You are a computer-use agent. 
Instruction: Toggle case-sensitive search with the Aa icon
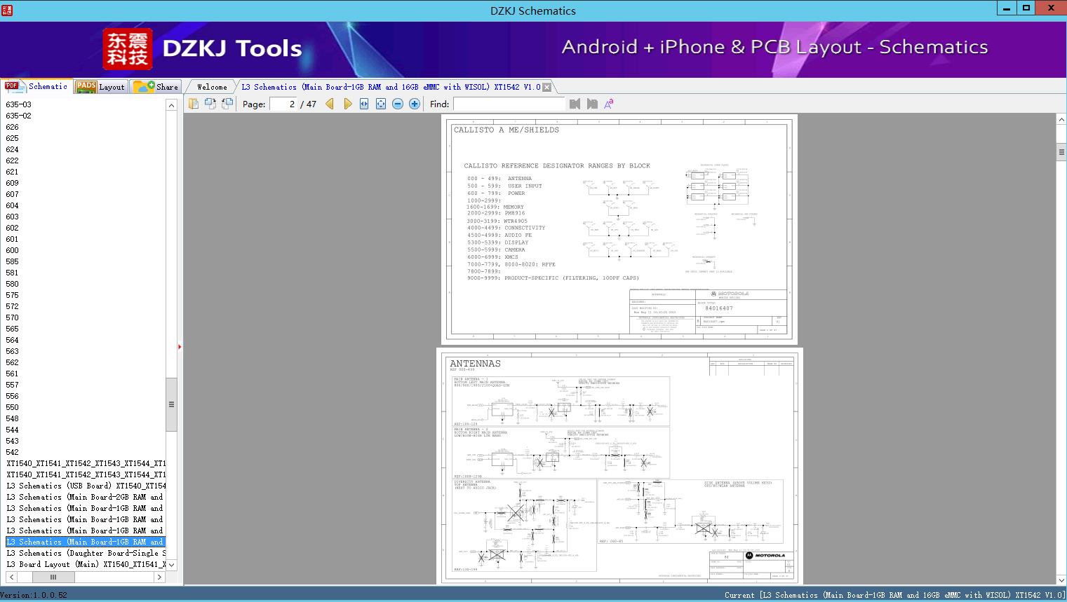(x=609, y=103)
